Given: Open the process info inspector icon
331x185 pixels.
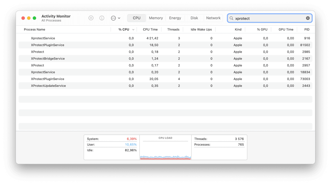Looking at the screenshot, I should click(102, 18).
